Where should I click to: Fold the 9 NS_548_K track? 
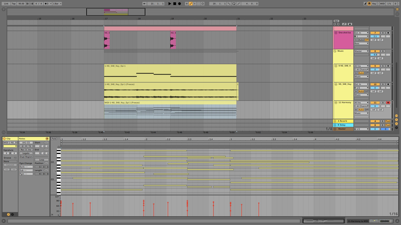(336, 66)
